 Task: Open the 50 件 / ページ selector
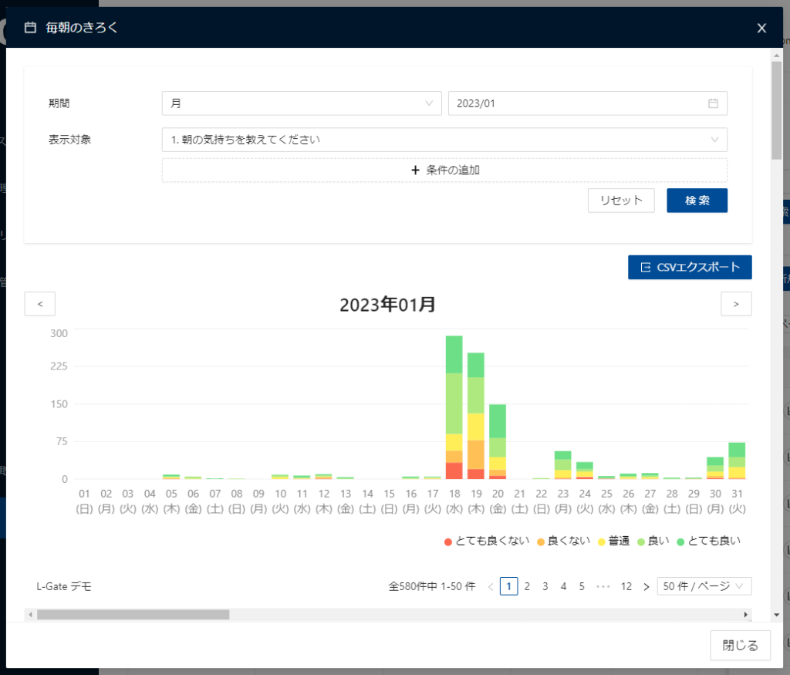click(x=704, y=586)
